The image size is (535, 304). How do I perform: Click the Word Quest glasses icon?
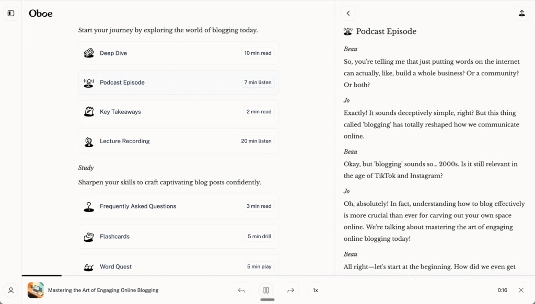pyautogui.click(x=89, y=266)
